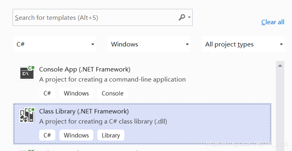Open the C# language filter dropdown
This screenshot has height=151, width=292.
tap(55, 44)
